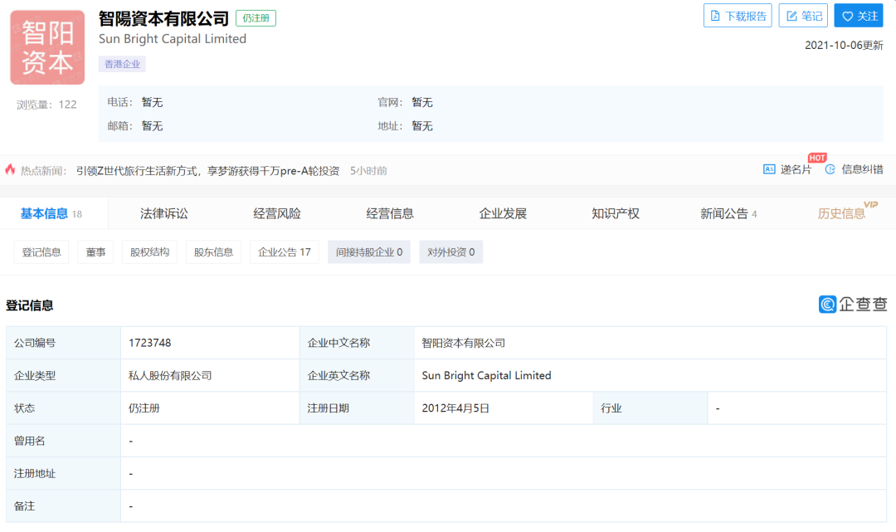
Task: Click the 香港企业 tag
Action: 122,64
